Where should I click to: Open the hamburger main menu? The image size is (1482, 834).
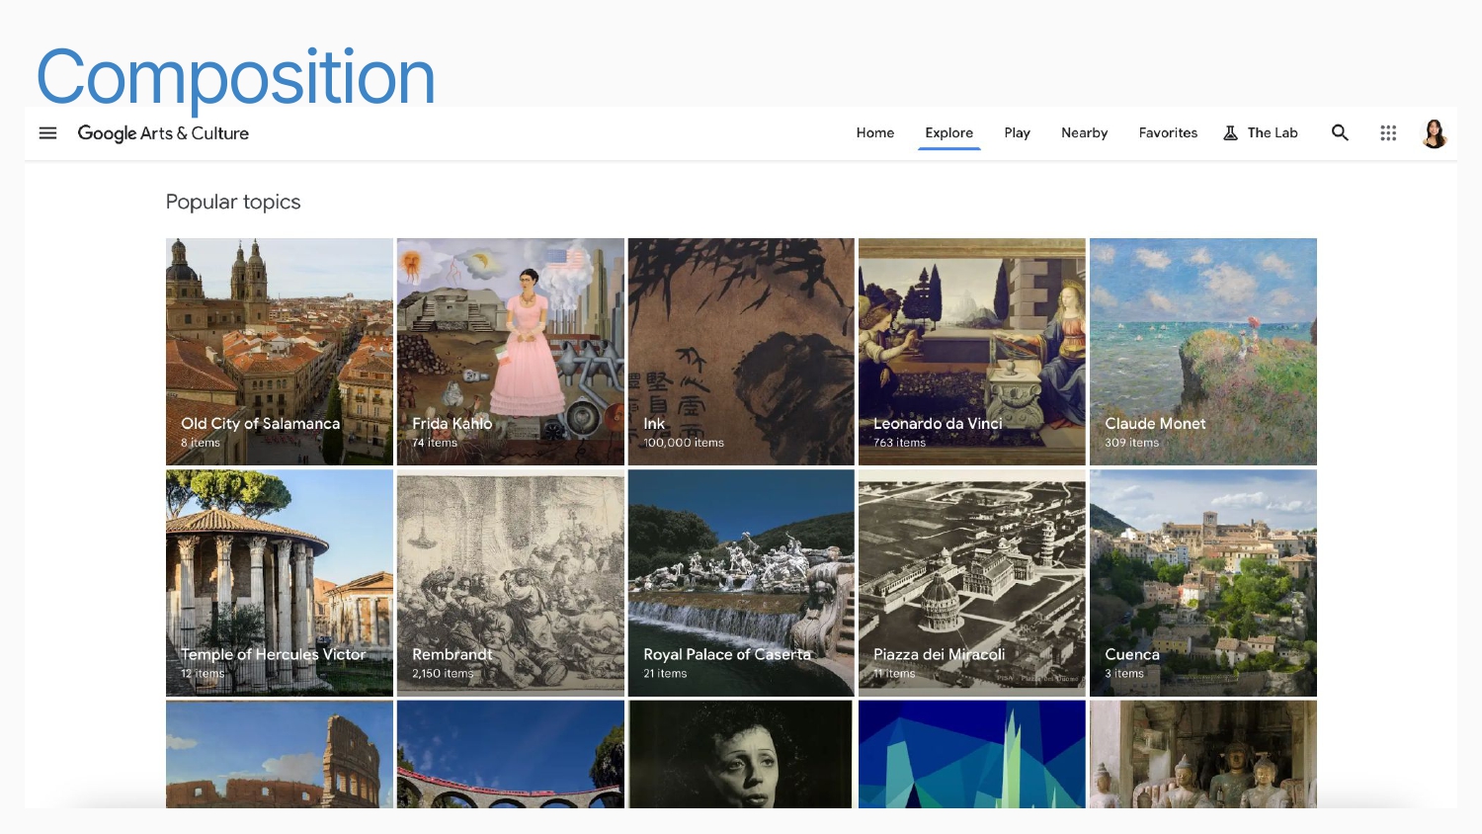47,133
